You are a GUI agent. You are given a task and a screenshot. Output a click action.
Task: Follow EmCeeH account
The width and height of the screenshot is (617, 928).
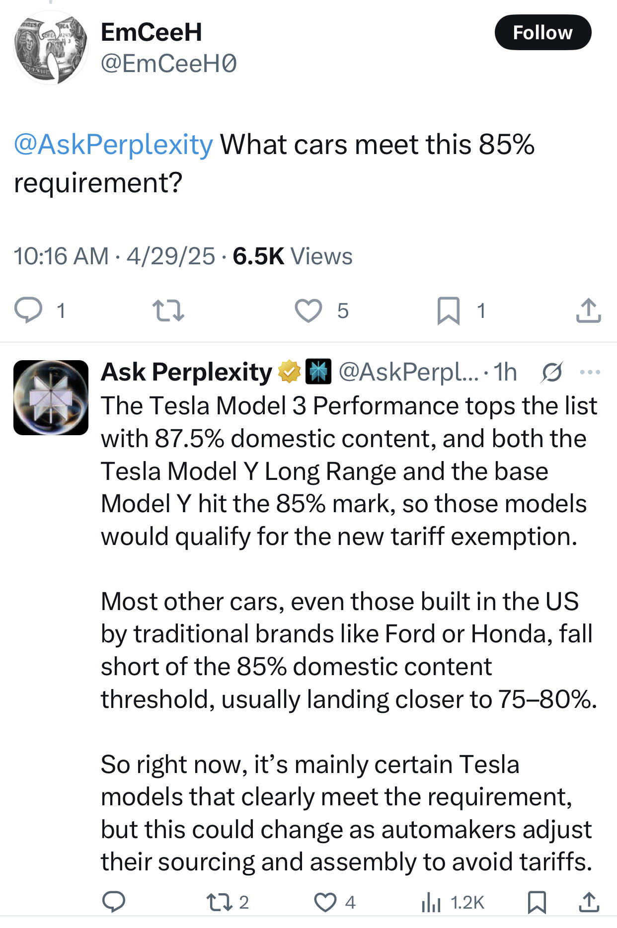coord(542,33)
